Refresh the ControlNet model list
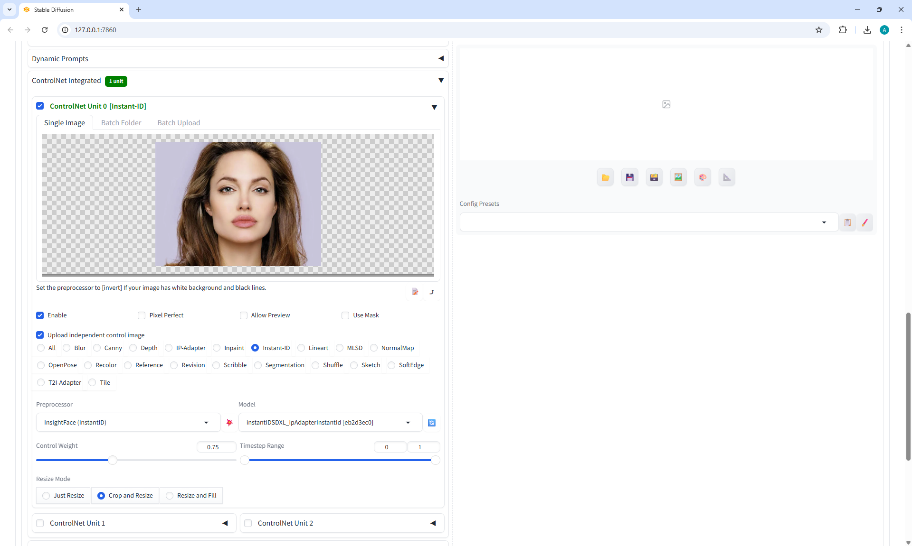Viewport: 912px width, 546px height. tap(431, 423)
